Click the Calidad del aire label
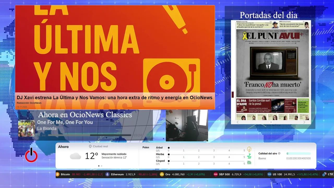Viewport: 334px width, 188px height. click(x=268, y=154)
